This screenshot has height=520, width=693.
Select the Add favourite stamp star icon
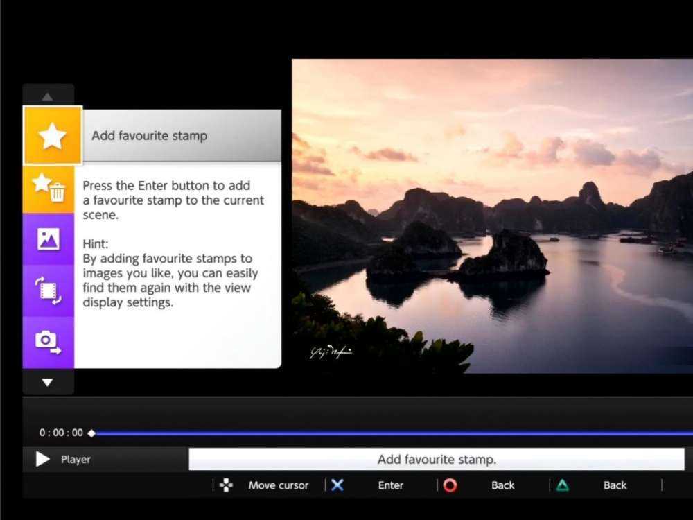pyautogui.click(x=53, y=136)
